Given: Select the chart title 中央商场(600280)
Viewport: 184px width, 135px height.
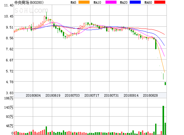Looking at the screenshot, I should pos(29,2).
